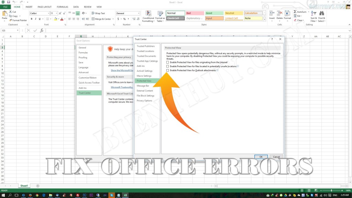Enable Protected View for unsafe locations

coord(168,66)
